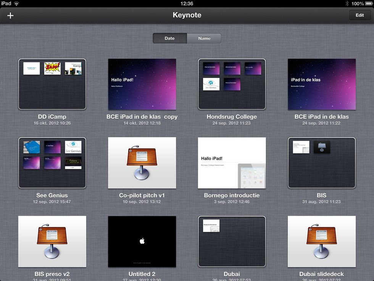
Task: Tap the Wi-Fi icon in the status bar
Action: point(16,3)
